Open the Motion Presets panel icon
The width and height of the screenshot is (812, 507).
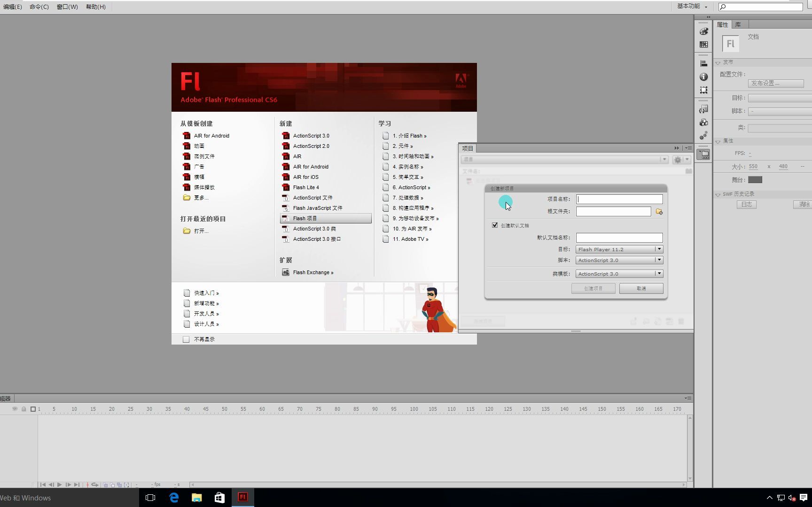pos(703,136)
